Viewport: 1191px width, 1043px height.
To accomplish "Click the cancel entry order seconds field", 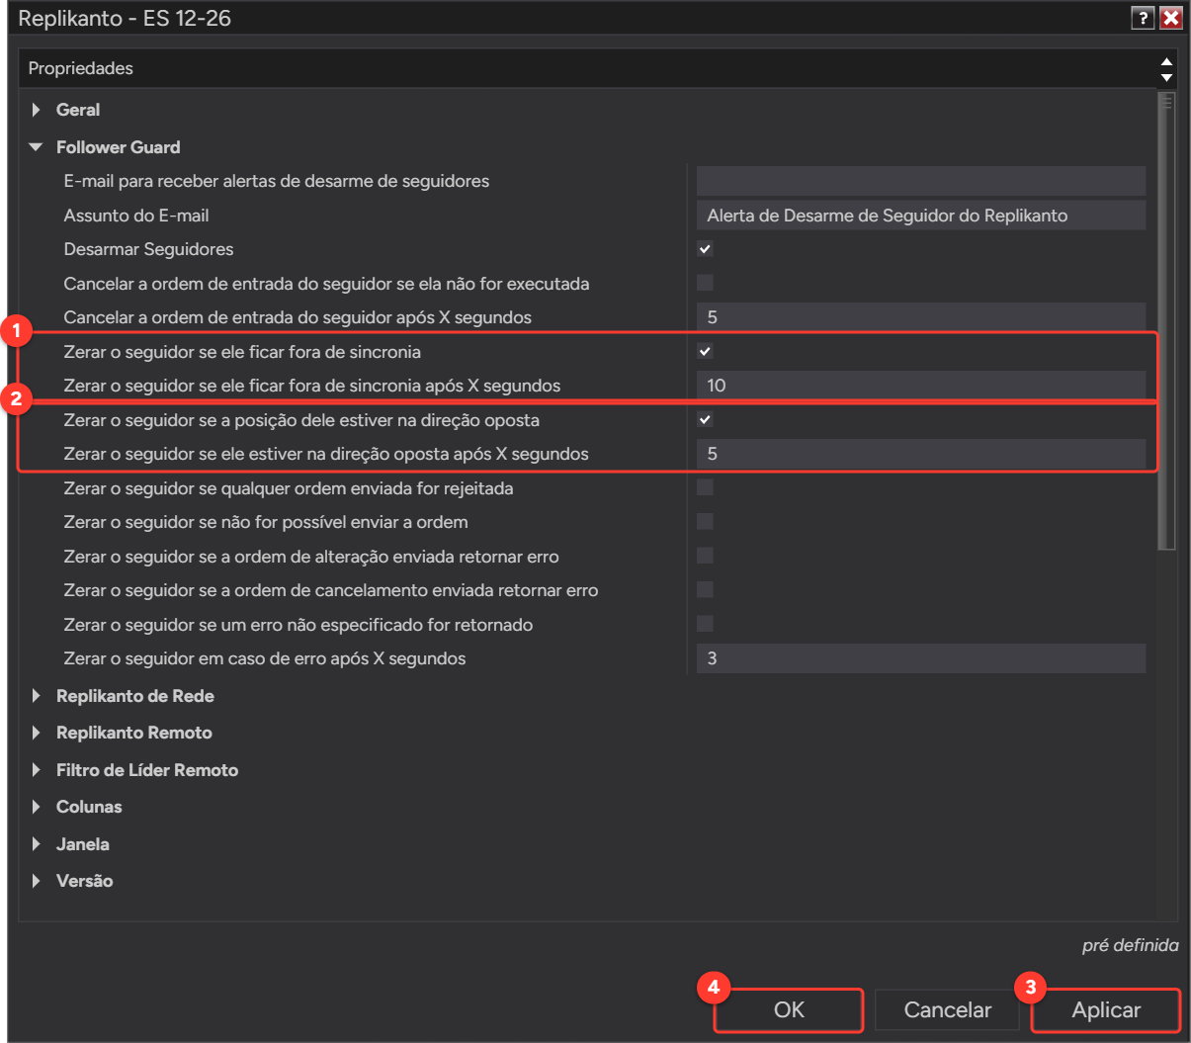I will pyautogui.click(x=921, y=317).
